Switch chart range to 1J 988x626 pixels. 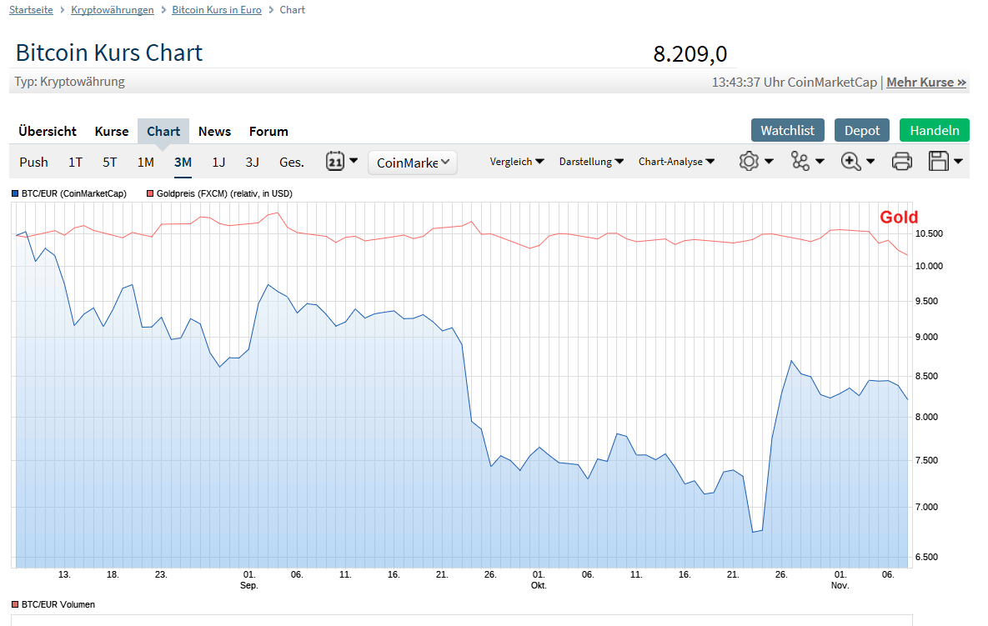(x=218, y=163)
